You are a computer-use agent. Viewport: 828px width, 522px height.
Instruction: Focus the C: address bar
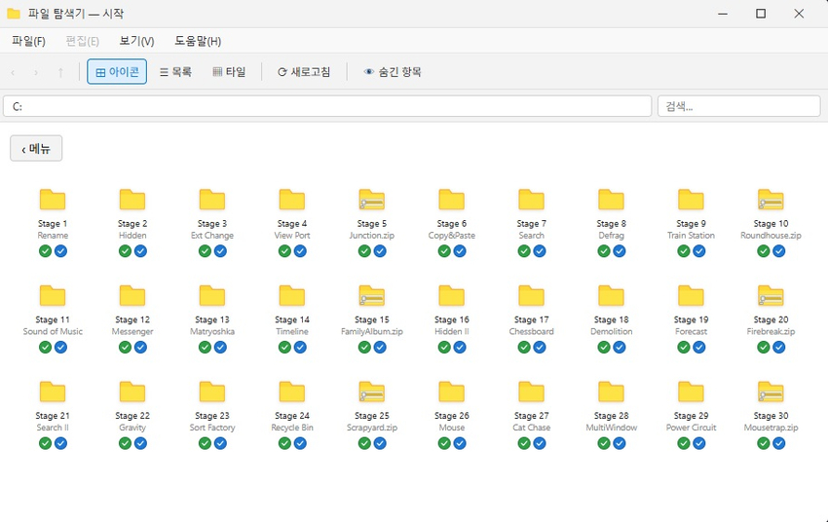[x=327, y=106]
